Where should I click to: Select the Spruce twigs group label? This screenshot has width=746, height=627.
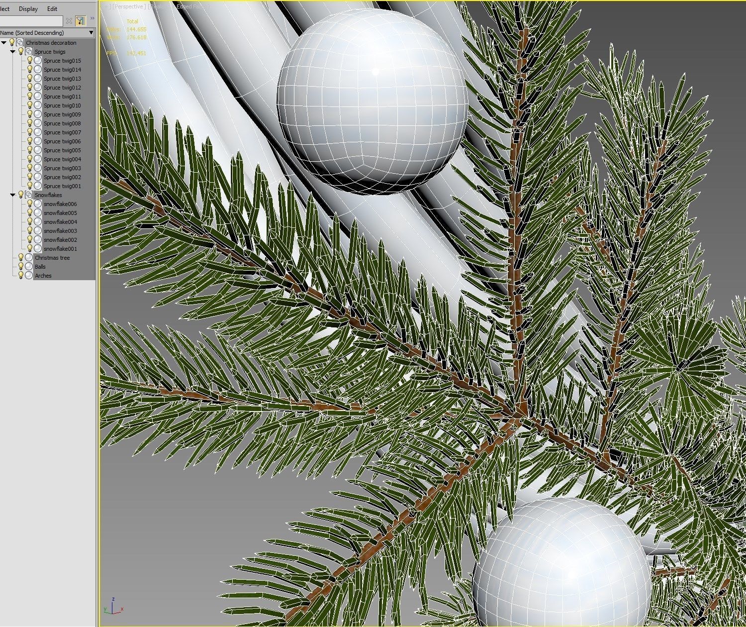50,52
